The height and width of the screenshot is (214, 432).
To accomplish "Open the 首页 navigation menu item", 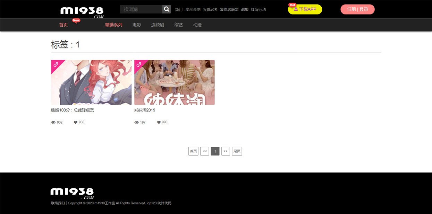I will (x=63, y=25).
